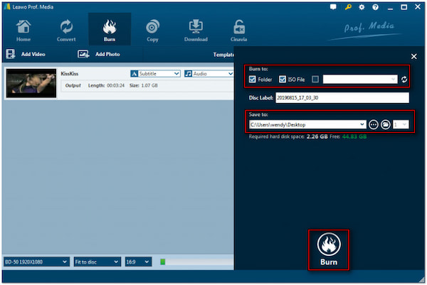Viewport: 427px width, 285px height.
Task: Uncheck the ISO File checkbox
Action: (283, 79)
